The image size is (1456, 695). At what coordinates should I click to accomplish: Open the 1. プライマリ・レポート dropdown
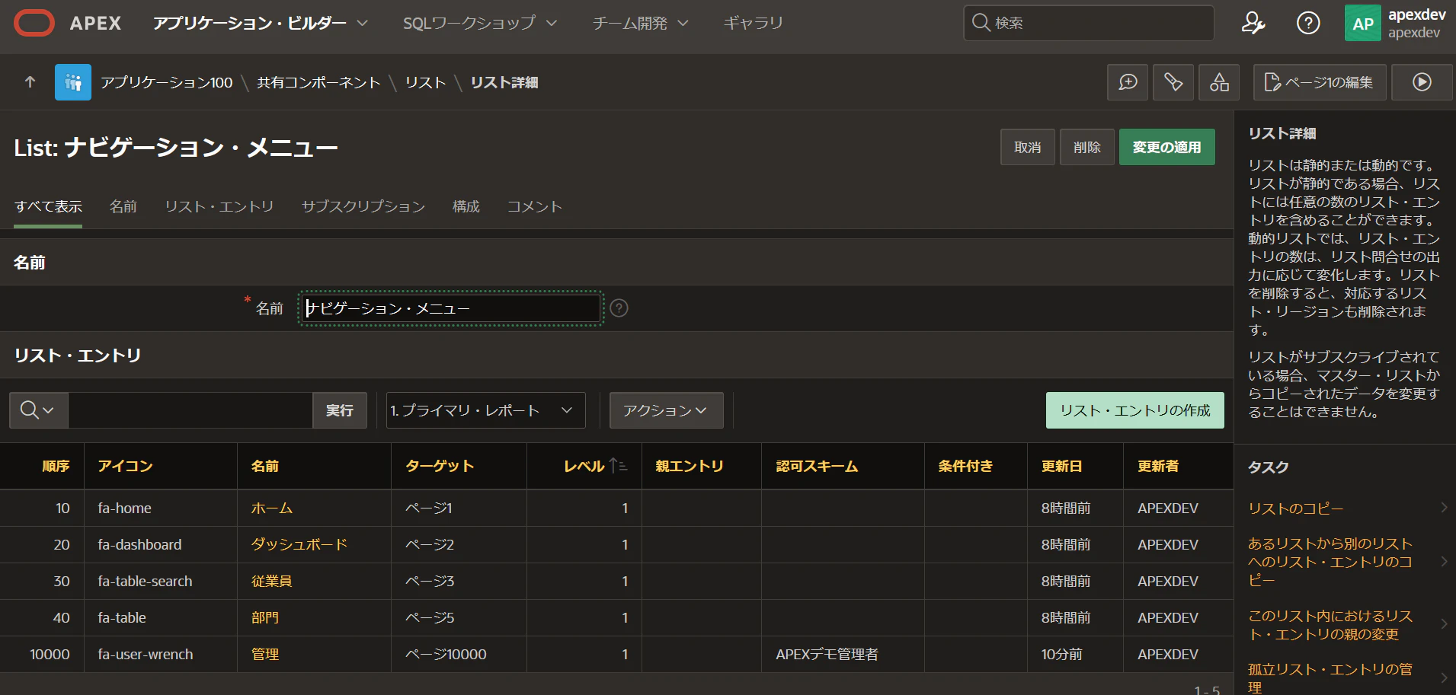point(485,410)
